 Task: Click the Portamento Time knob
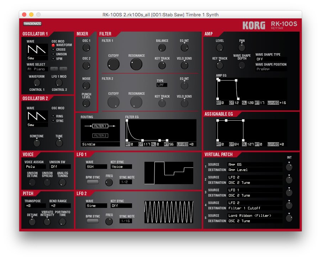click(62, 222)
